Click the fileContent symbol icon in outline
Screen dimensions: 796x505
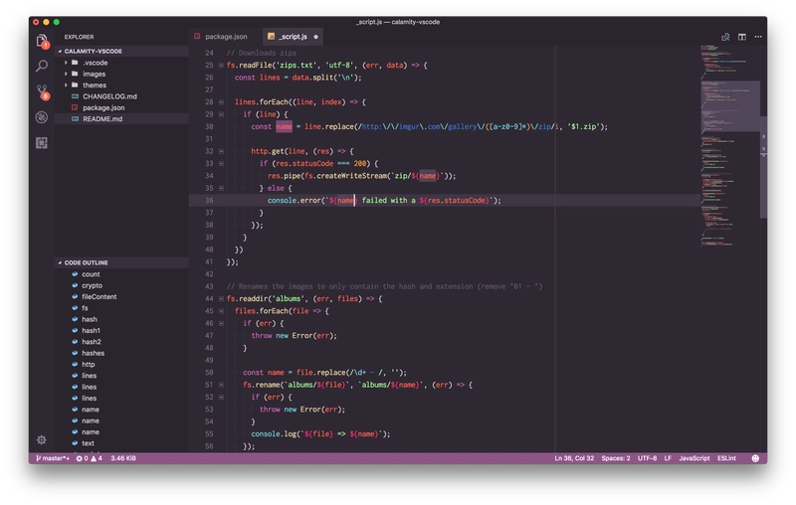(x=75, y=296)
